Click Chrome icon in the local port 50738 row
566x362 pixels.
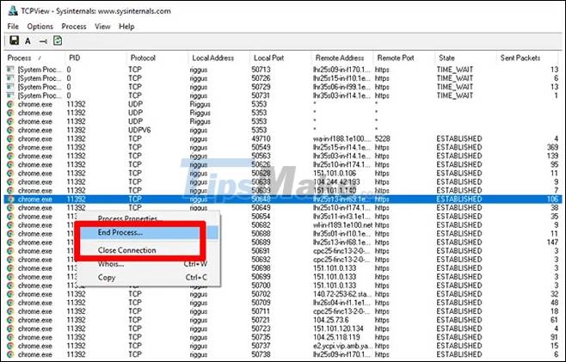[10, 355]
